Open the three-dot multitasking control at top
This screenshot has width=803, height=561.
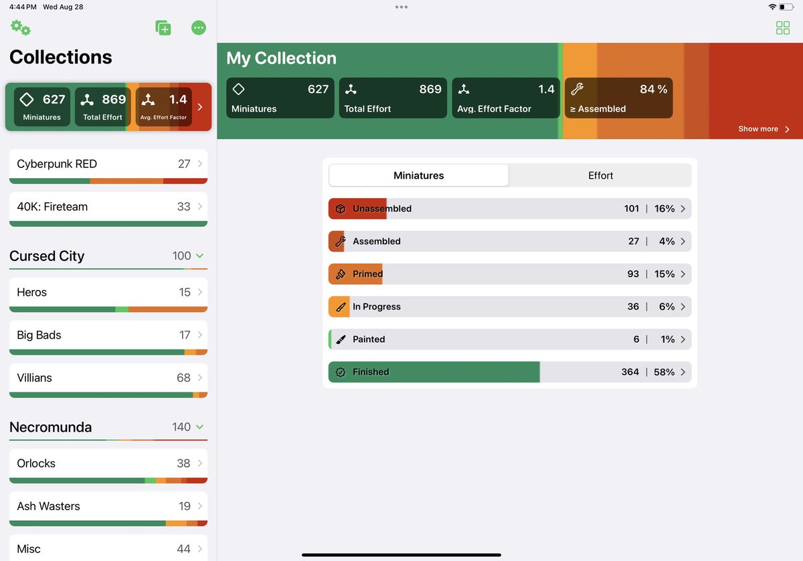click(x=401, y=7)
